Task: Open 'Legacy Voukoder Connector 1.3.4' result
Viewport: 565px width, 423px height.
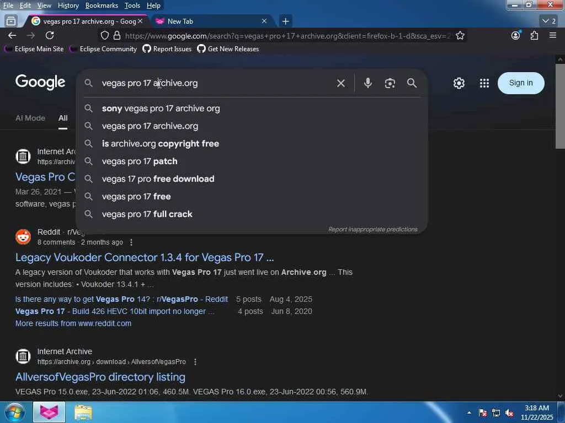Action: (x=145, y=258)
